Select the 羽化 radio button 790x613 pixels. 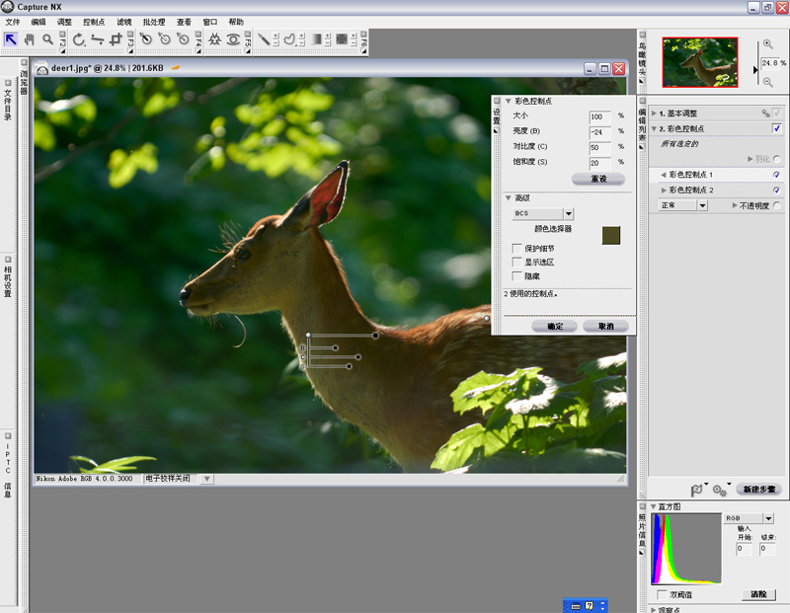tap(777, 159)
